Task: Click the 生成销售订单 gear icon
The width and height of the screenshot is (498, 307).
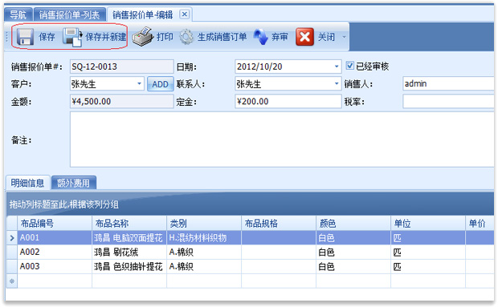Action: pos(186,37)
